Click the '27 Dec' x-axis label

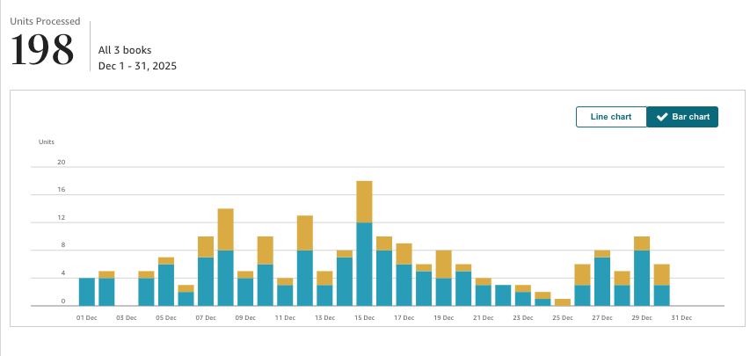(x=602, y=317)
